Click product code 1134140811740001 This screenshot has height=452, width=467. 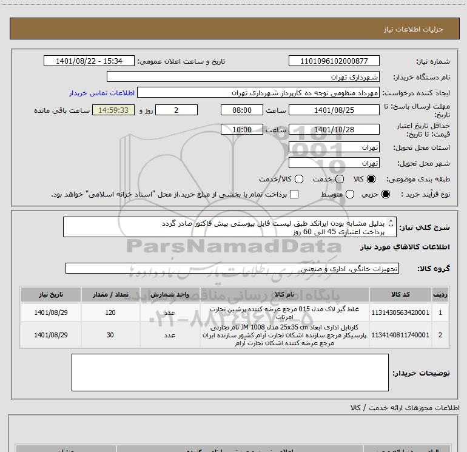[x=400, y=335]
